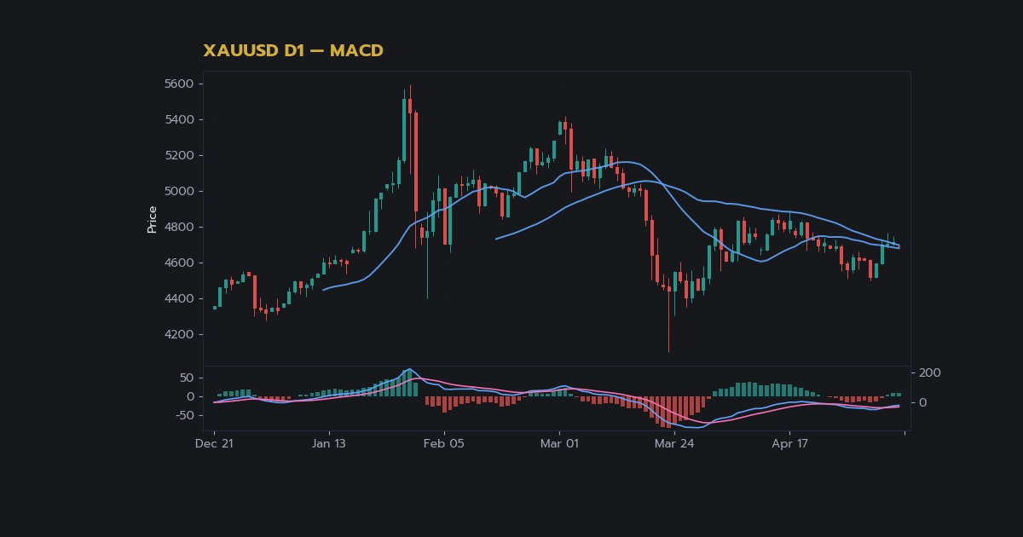Click the right histogram axis label 200

pyautogui.click(x=930, y=372)
